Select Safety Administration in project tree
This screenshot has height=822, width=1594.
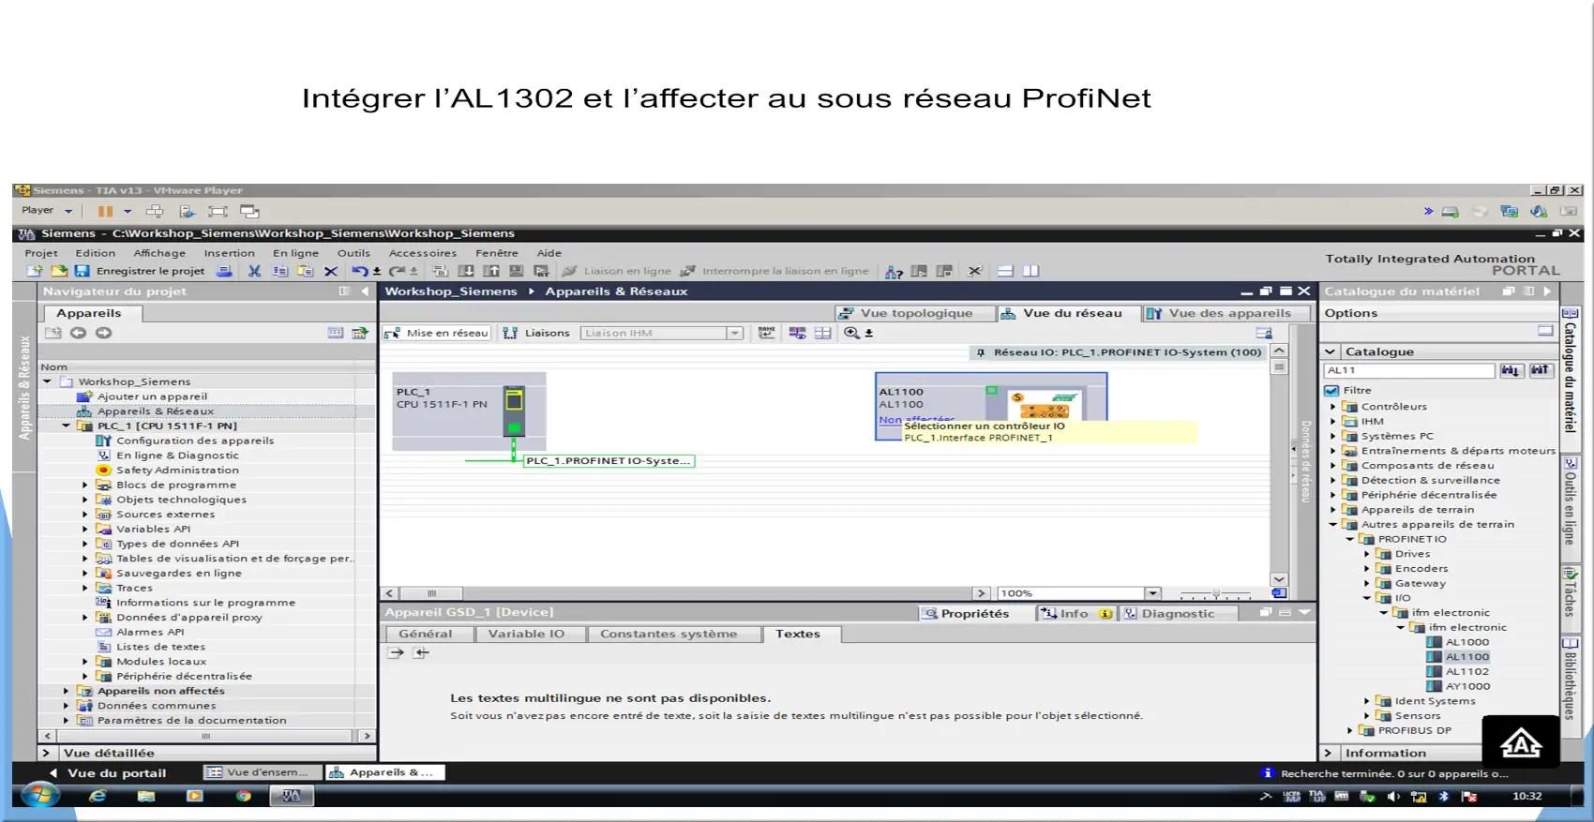click(177, 471)
